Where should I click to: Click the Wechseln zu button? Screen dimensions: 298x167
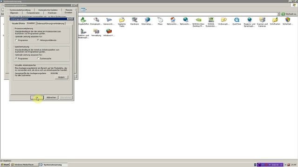[x=289, y=14]
